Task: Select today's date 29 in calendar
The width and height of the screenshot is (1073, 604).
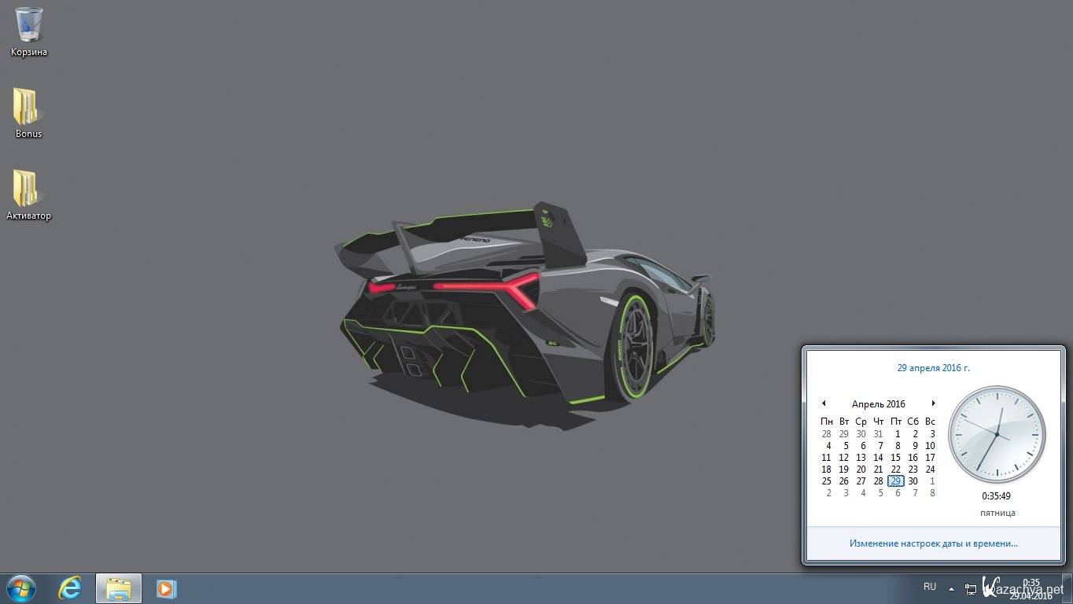Action: [895, 481]
